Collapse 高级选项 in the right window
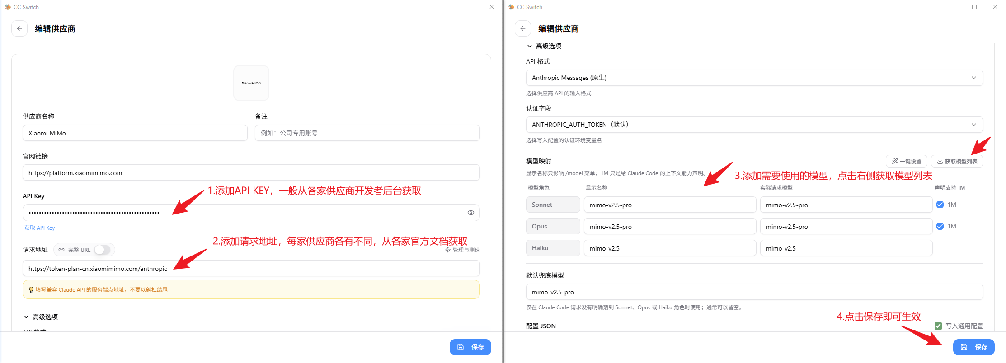The image size is (1006, 363). click(544, 46)
